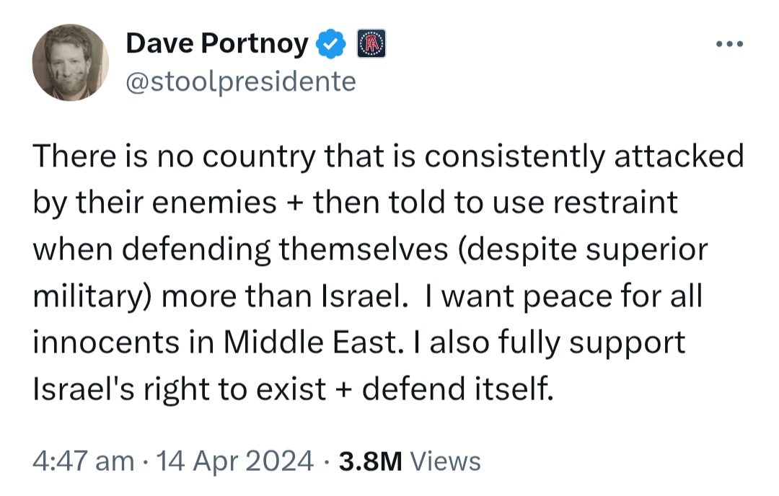Click 'defend itself.' at the tweet's end
This screenshot has height=496, width=779.
459,389
